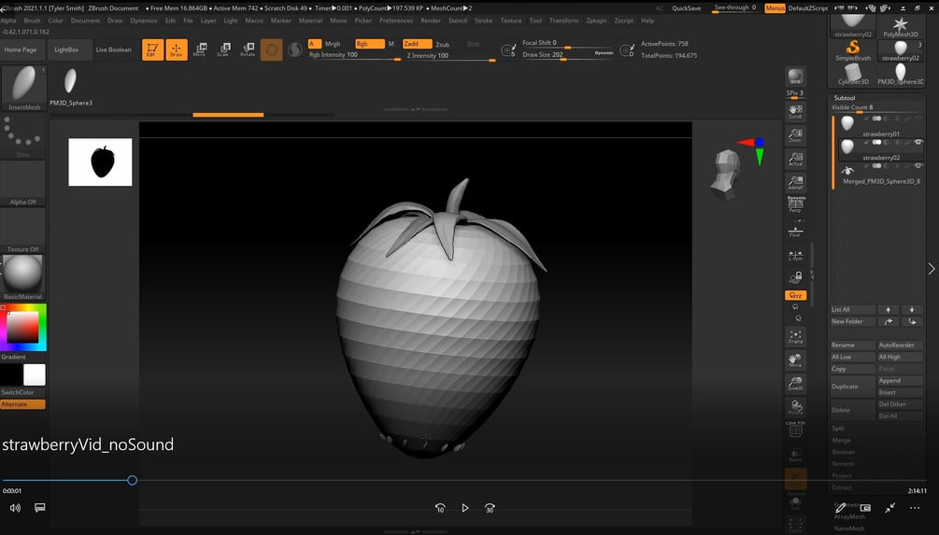Image resolution: width=939 pixels, height=535 pixels.
Task: Toggle Live Boolean mode
Action: point(113,49)
